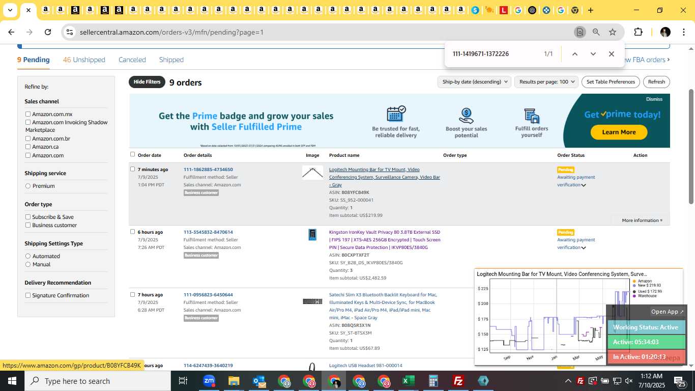Click the Logitech Mounting Bar product thumbnail
This screenshot has width=695, height=391.
(x=312, y=173)
